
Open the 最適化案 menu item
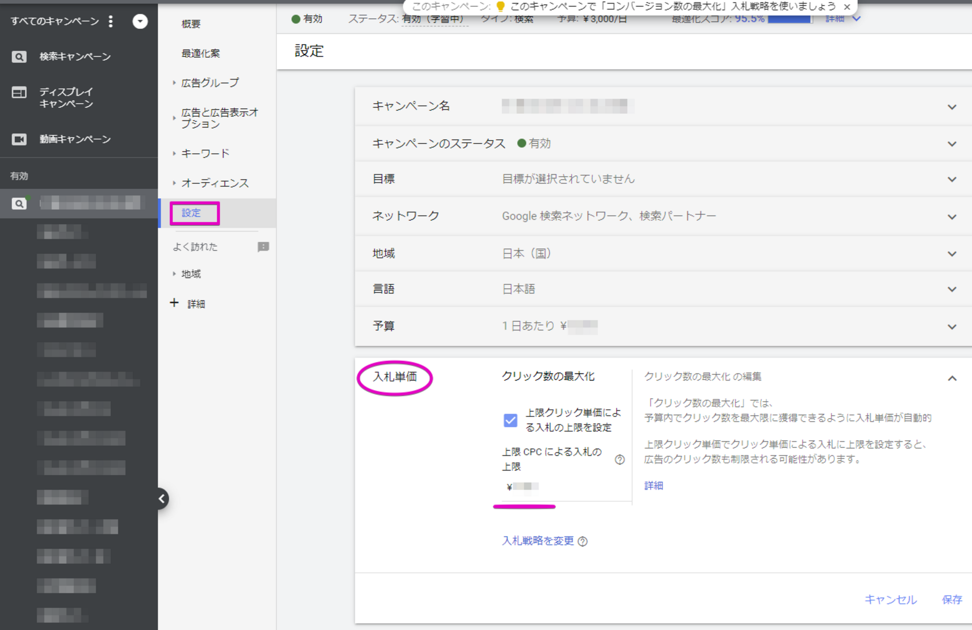200,54
